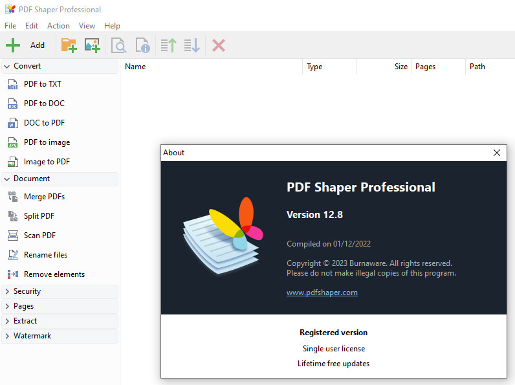Click the butterfly logo in About dialog
Image resolution: width=515 pixels, height=385 pixels.
coord(223,235)
